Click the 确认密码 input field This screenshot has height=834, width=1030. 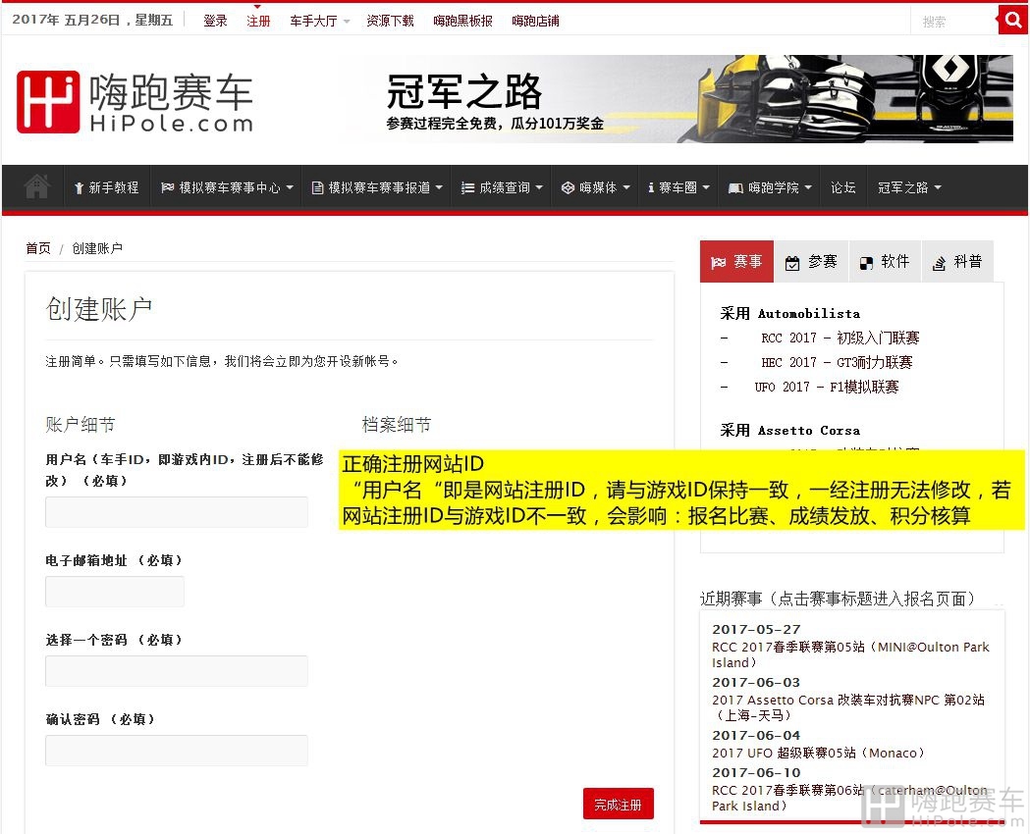tap(177, 751)
